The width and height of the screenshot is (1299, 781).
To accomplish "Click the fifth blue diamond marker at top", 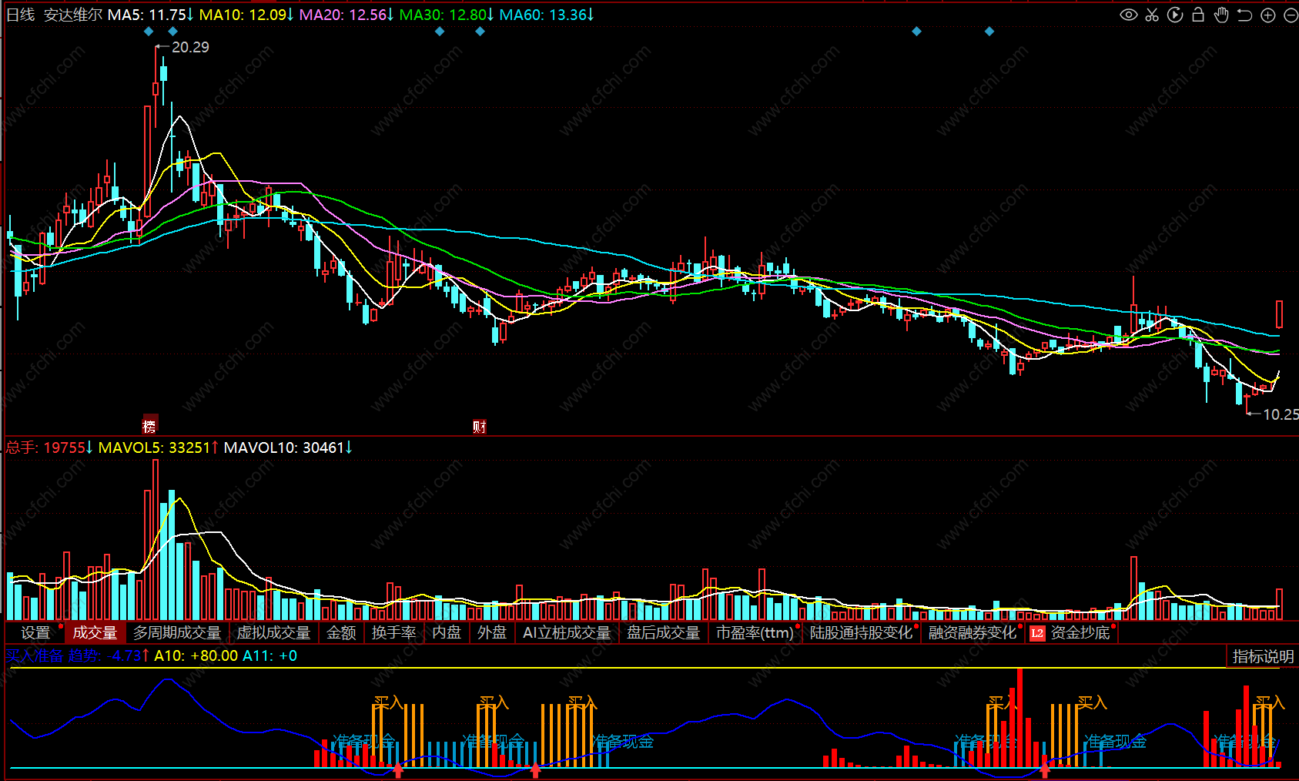I will click(x=916, y=32).
